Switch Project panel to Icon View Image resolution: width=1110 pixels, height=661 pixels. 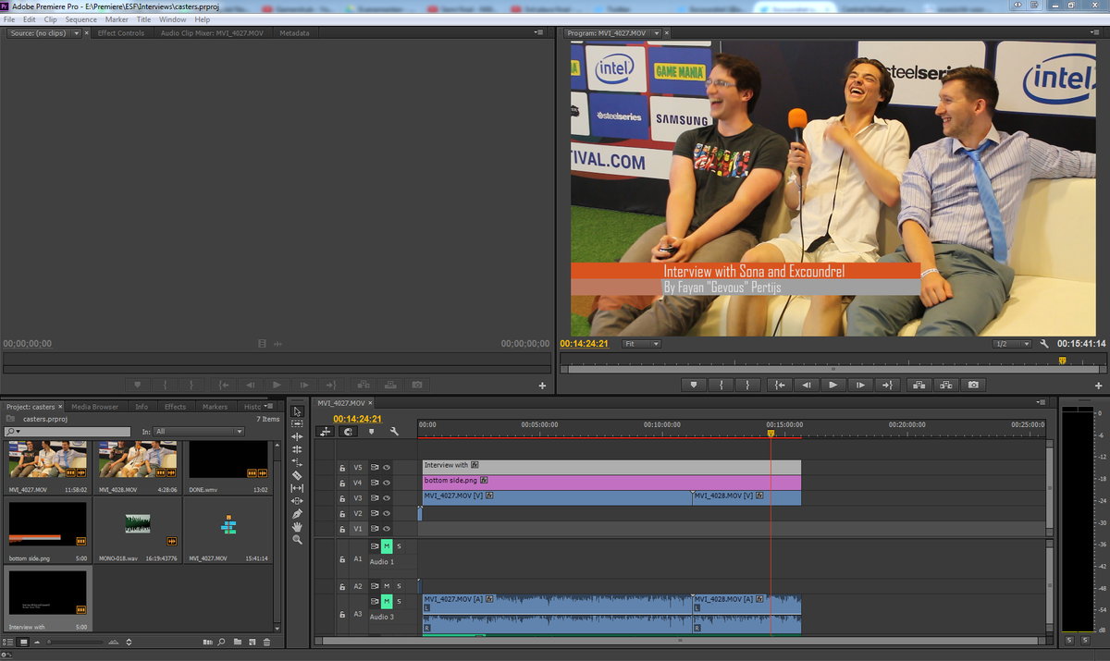tap(23, 642)
